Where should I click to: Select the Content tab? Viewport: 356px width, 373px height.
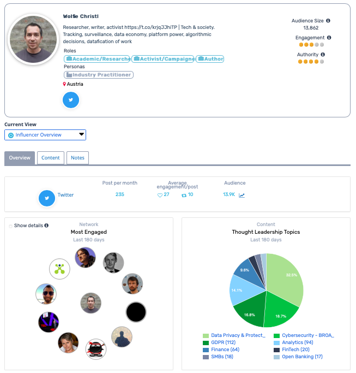[51, 158]
